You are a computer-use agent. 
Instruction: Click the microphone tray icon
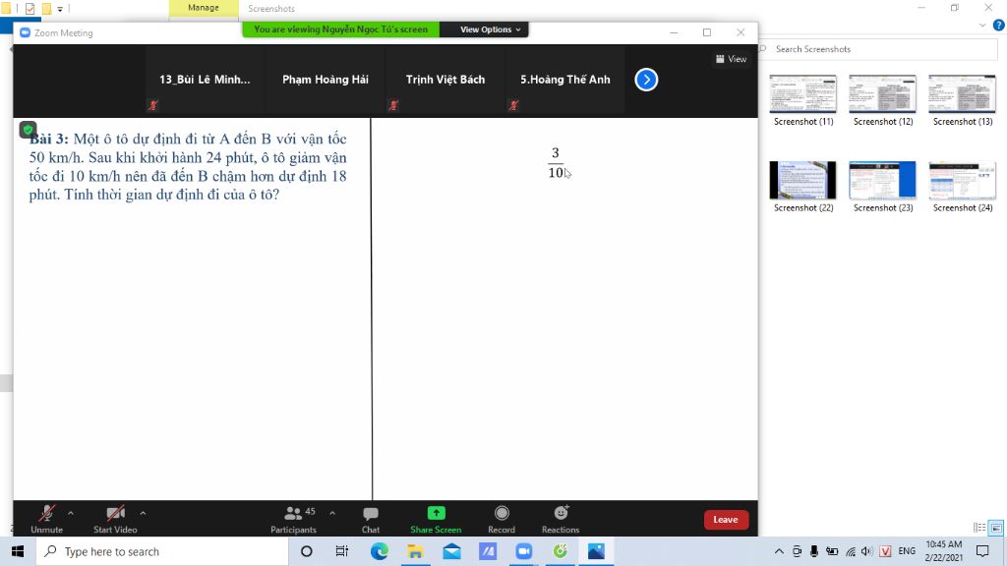(x=813, y=551)
